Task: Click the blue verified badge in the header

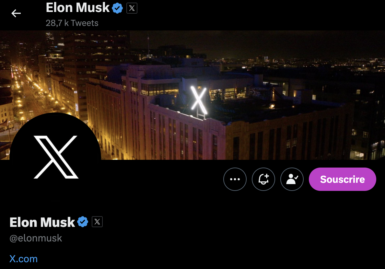Action: point(117,8)
